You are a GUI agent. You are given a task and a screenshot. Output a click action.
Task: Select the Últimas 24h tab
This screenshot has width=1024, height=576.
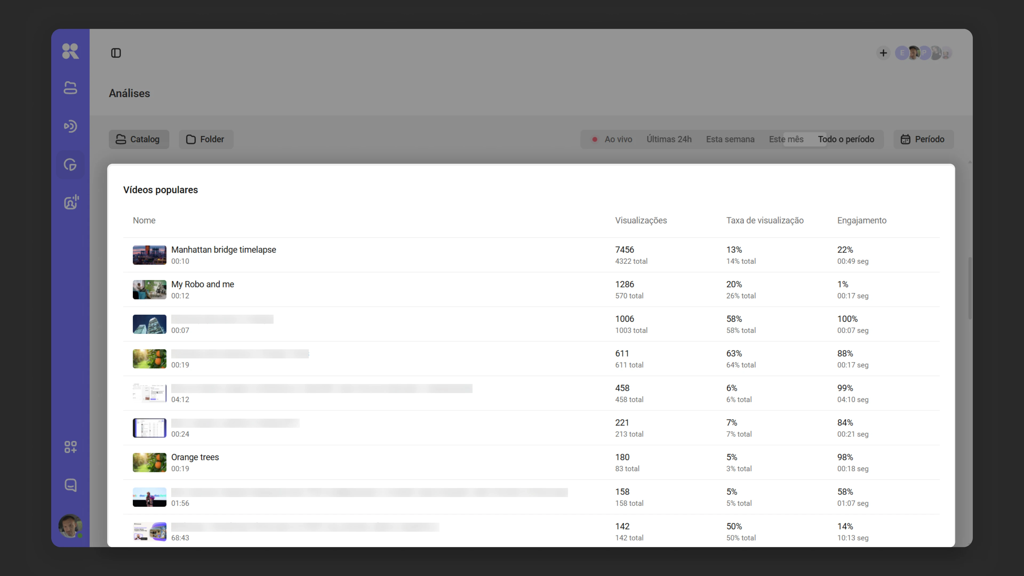tap(669, 139)
